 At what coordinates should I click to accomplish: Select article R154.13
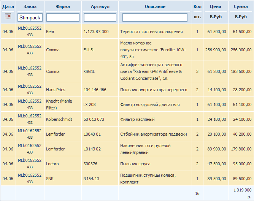(91, 179)
